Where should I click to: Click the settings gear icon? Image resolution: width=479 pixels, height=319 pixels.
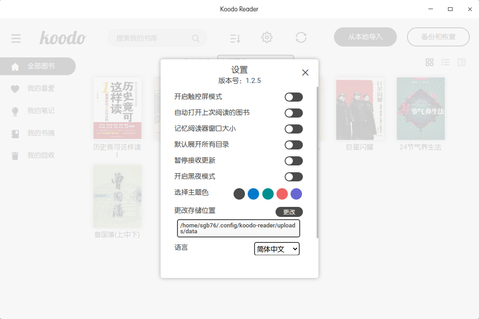pos(267,38)
